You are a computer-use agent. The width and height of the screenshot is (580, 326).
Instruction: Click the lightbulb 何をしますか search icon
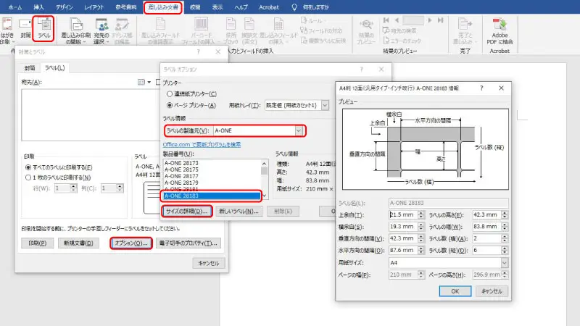(x=294, y=7)
